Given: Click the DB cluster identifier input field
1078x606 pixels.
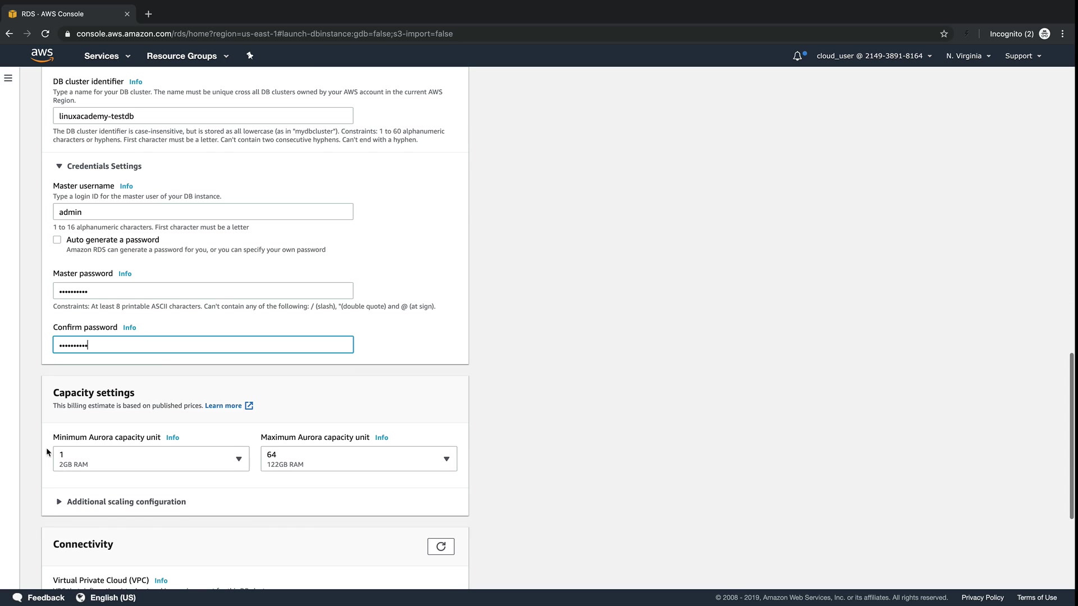Looking at the screenshot, I should 203,116.
